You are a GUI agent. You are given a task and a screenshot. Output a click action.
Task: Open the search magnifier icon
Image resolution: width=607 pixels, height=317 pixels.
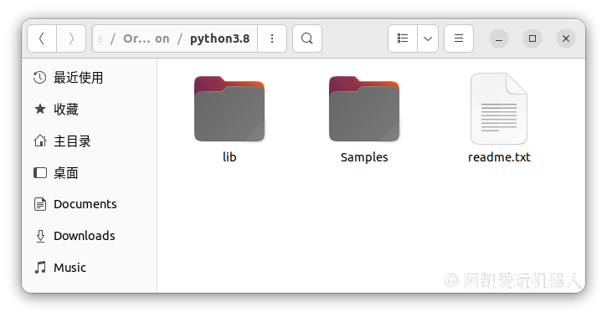(x=307, y=38)
